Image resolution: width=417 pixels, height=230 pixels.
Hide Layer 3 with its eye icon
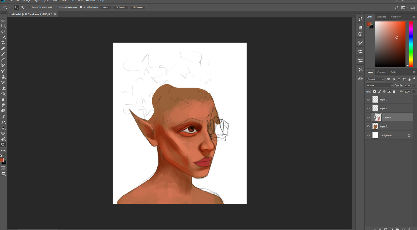click(x=368, y=126)
